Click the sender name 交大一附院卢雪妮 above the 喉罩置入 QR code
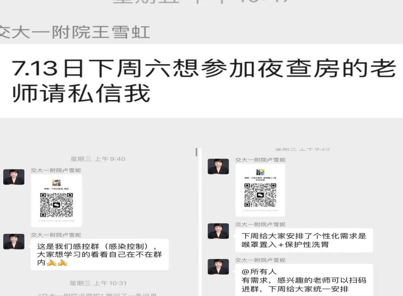Viewport: 403px width, 296px height. click(260, 160)
